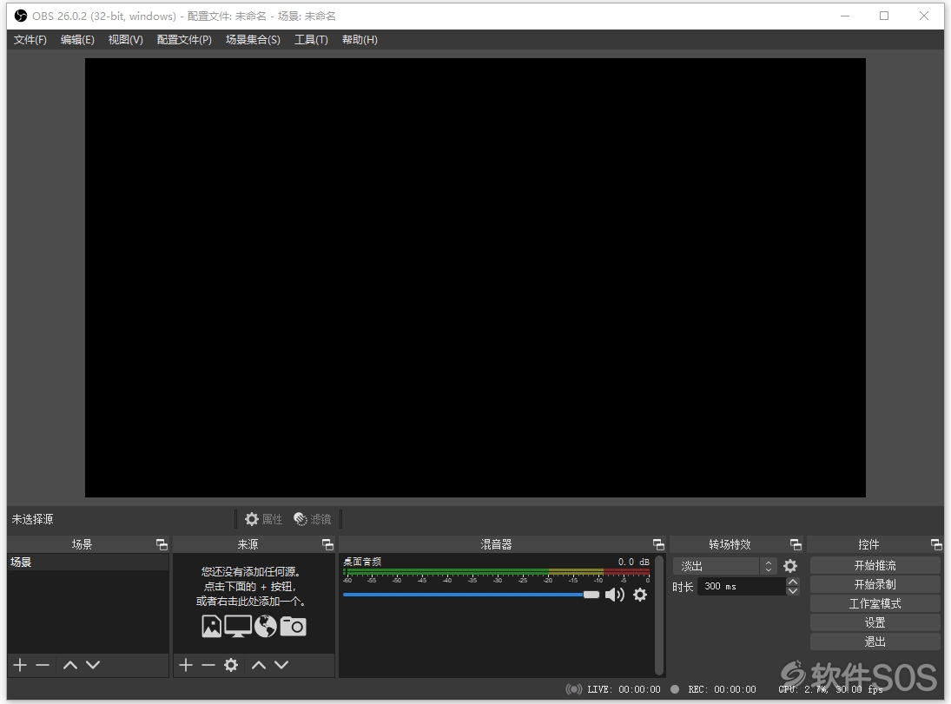
Task: Add a new scene with plus icon
Action: pyautogui.click(x=20, y=665)
